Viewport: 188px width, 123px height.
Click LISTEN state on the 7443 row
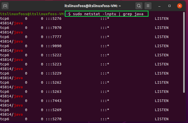(x=162, y=101)
